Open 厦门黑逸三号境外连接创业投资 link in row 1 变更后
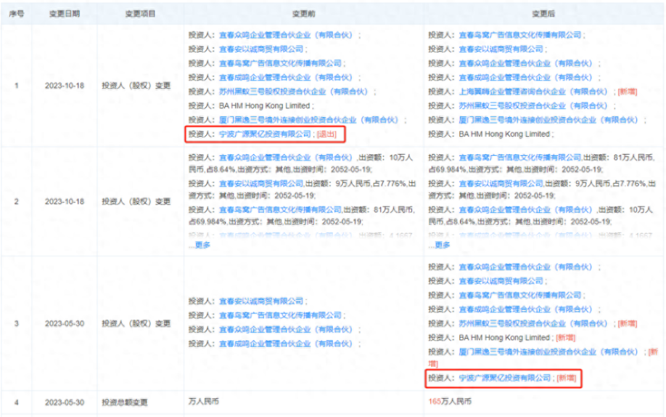The image size is (666, 417). (548, 120)
